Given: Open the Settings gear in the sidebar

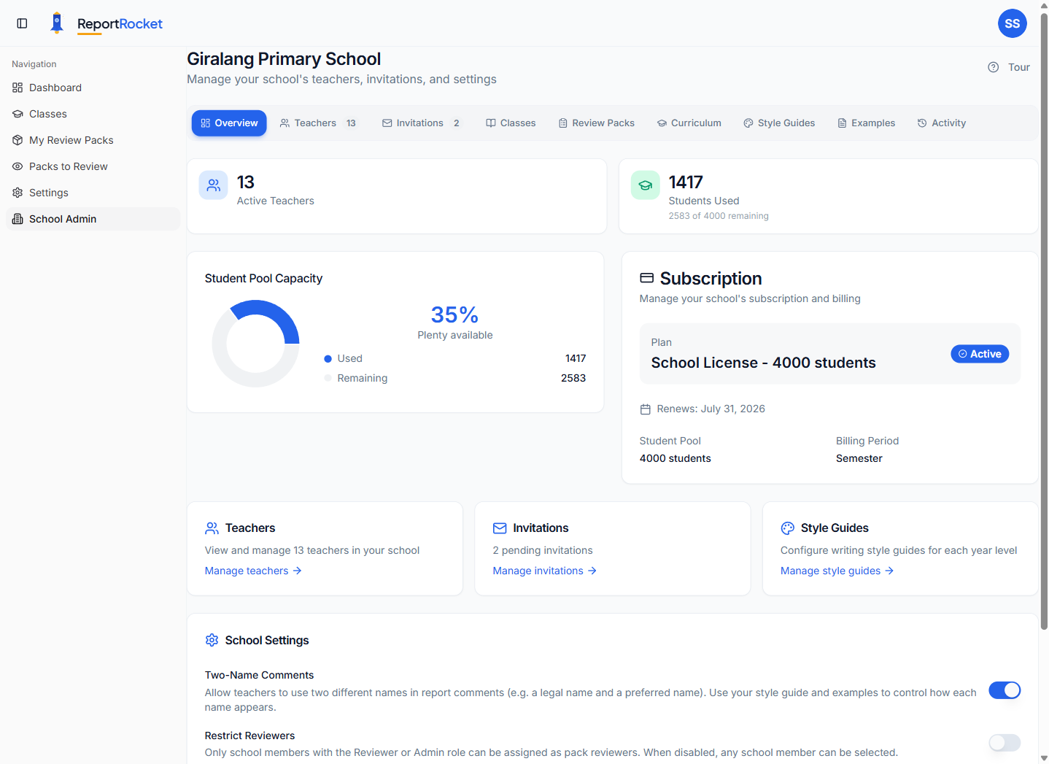Looking at the screenshot, I should coord(17,193).
